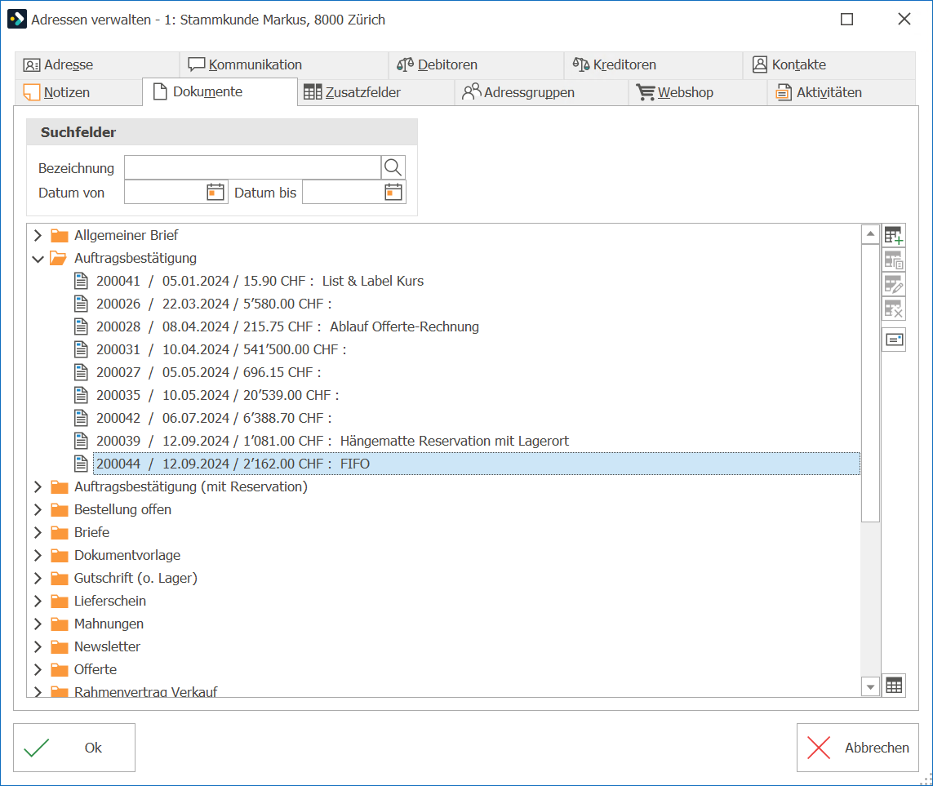Image resolution: width=933 pixels, height=786 pixels.
Task: Select entry 200028 Ablauf Offerte-Rechnung
Action: pos(287,326)
